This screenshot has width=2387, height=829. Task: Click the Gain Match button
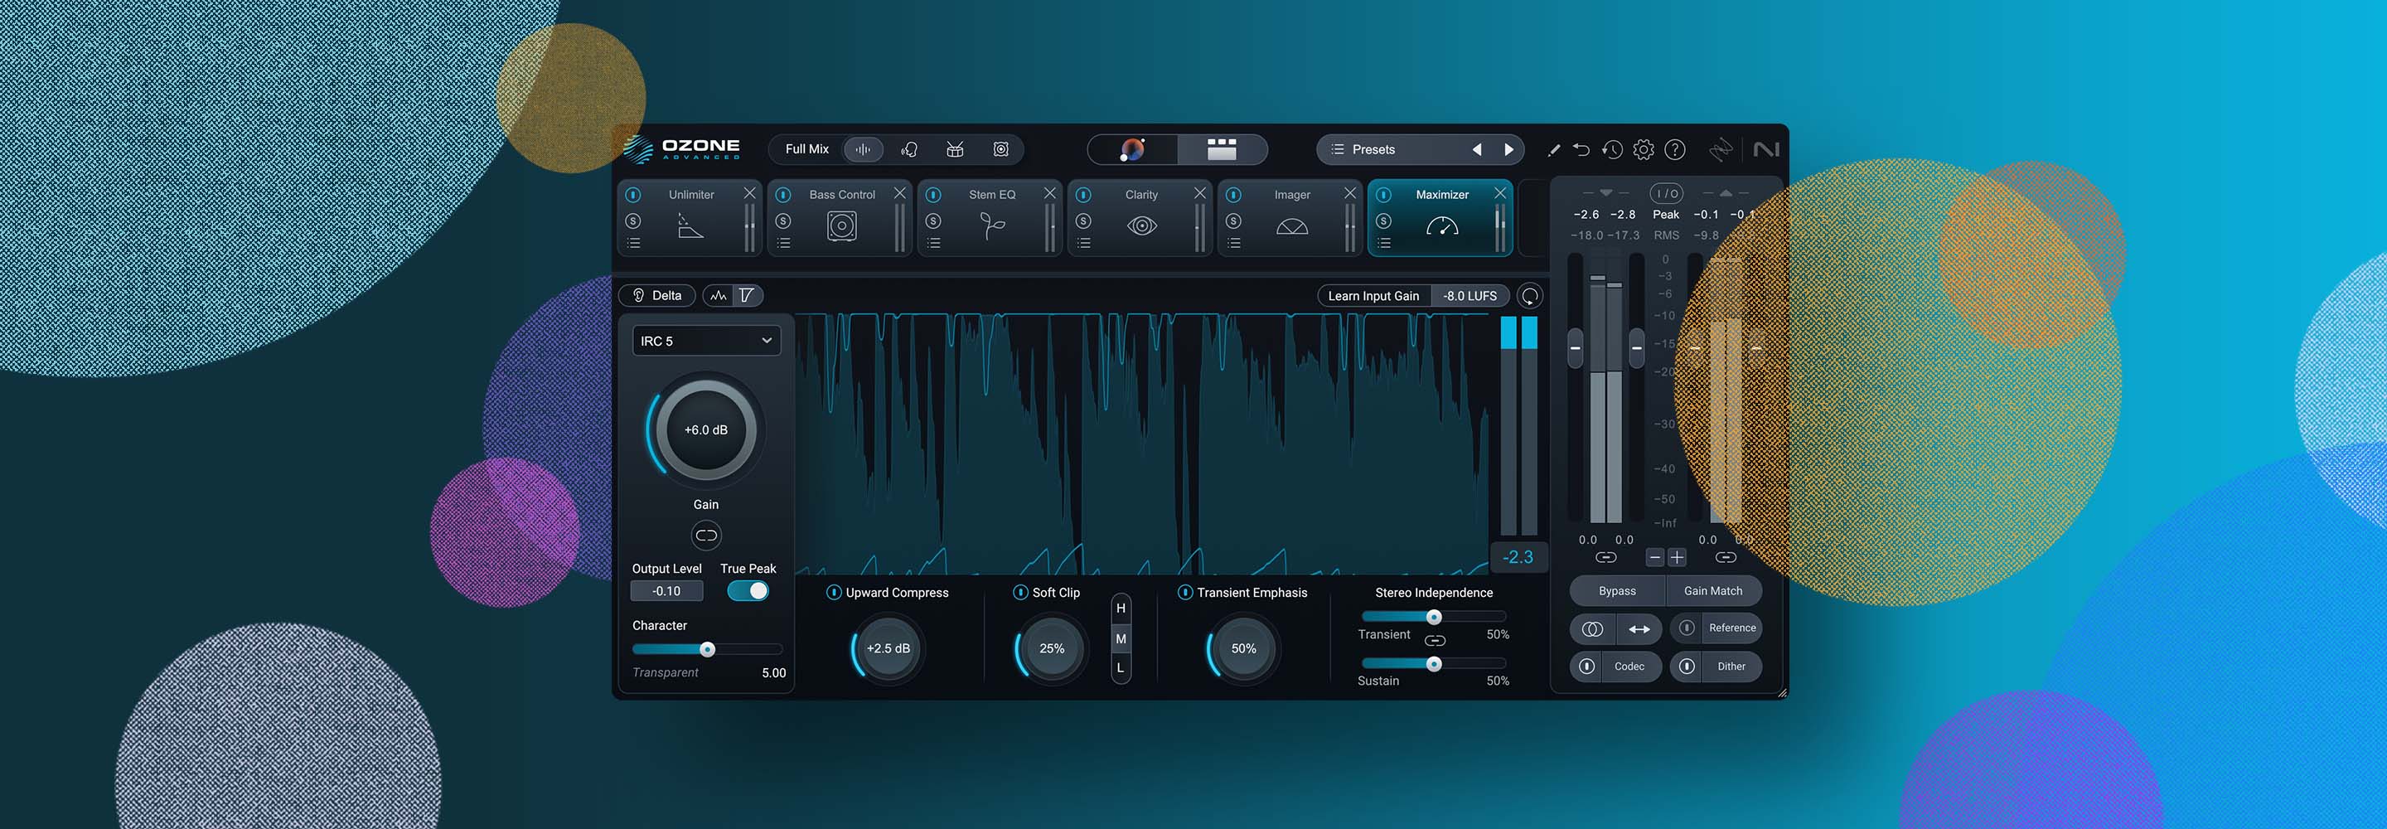click(x=1713, y=591)
